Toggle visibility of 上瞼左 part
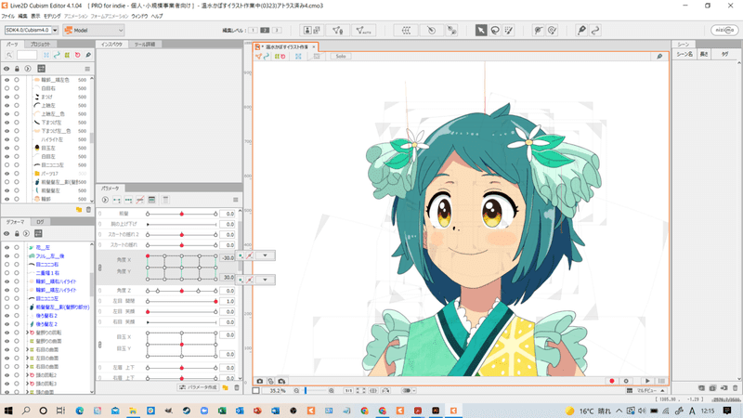 (x=7, y=105)
